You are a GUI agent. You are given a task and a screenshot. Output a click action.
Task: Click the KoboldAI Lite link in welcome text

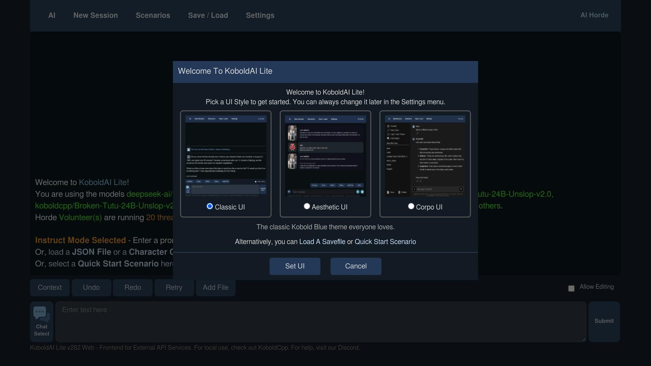103,182
